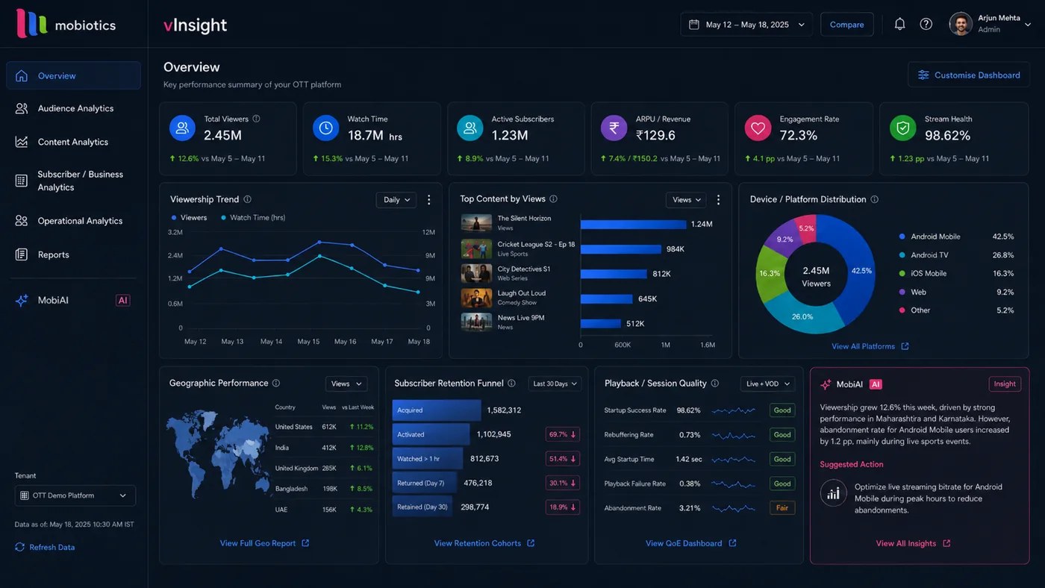Image resolution: width=1045 pixels, height=588 pixels.
Task: Navigate to Operational Analytics
Action: pyautogui.click(x=73, y=221)
